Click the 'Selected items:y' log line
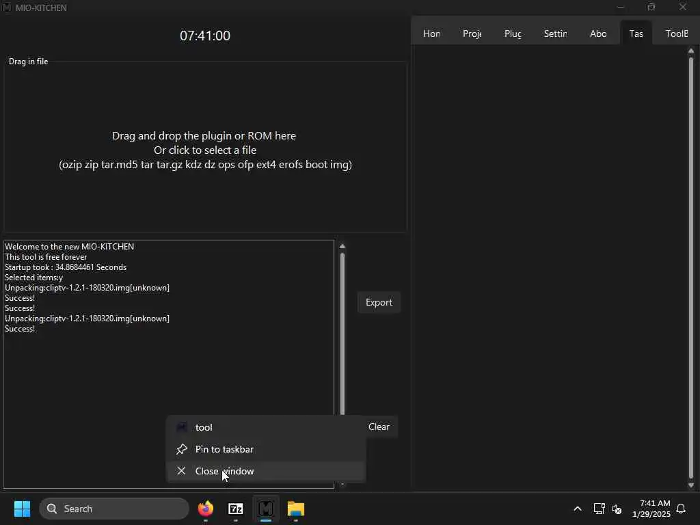 point(34,278)
